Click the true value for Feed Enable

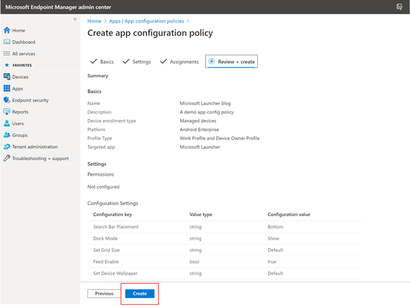[x=272, y=261]
